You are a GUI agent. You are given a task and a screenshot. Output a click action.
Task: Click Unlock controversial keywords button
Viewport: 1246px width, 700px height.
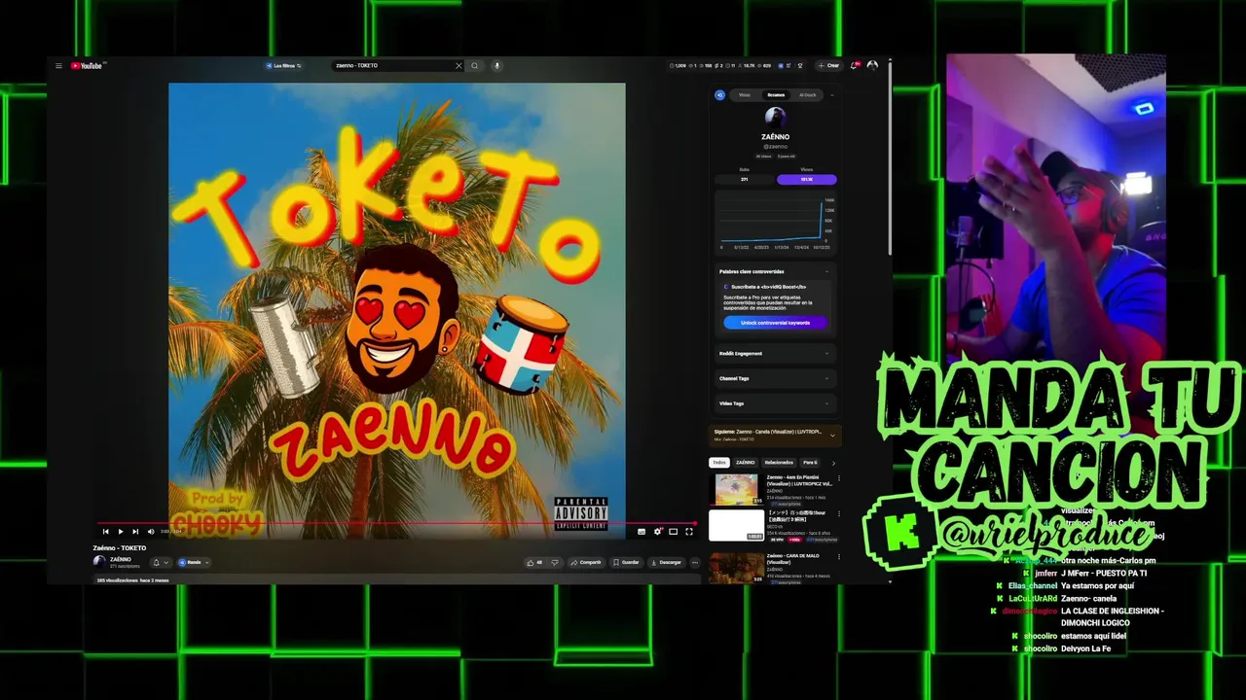pyautogui.click(x=775, y=323)
